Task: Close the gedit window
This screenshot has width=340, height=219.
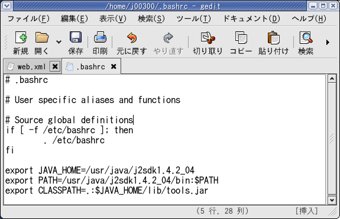Action: (333, 6)
